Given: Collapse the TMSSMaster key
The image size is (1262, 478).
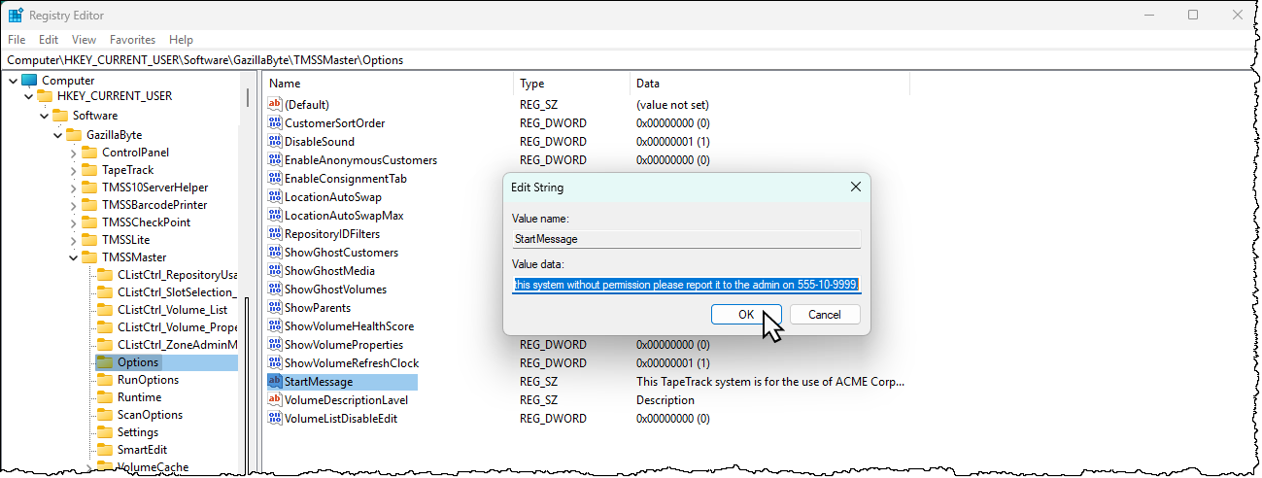Looking at the screenshot, I should tap(74, 257).
